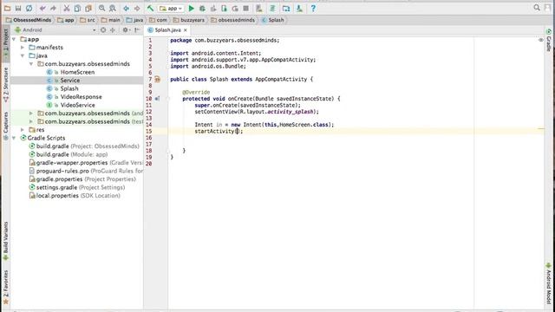
Task: Click the Sync Gradle files icon
Action: (272, 8)
